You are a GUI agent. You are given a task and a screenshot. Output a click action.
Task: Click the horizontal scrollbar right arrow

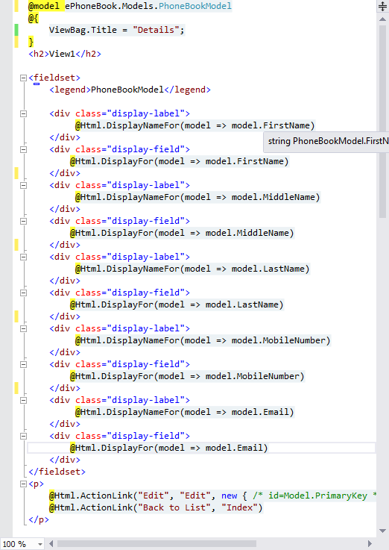tap(370, 544)
